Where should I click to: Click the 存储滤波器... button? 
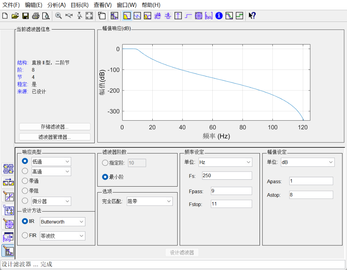tap(55, 126)
